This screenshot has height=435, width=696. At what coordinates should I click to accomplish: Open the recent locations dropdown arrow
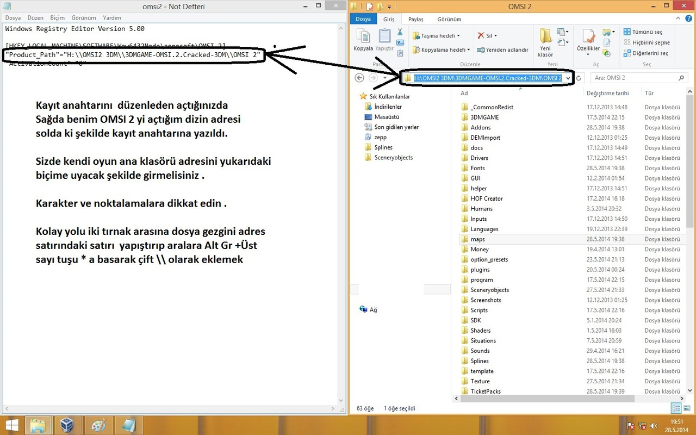pyautogui.click(x=385, y=78)
